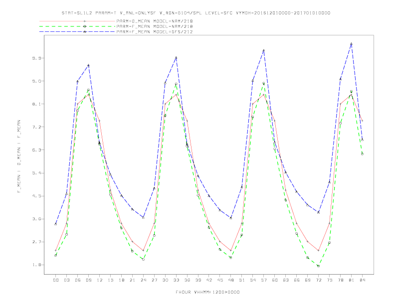Click the blue GFS triangle marker at hour 81 peak

pos(351,44)
